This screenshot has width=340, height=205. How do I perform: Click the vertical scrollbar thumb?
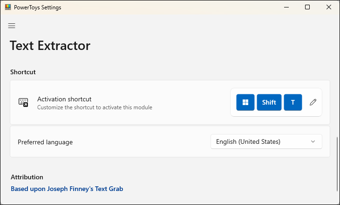(x=337, y=164)
